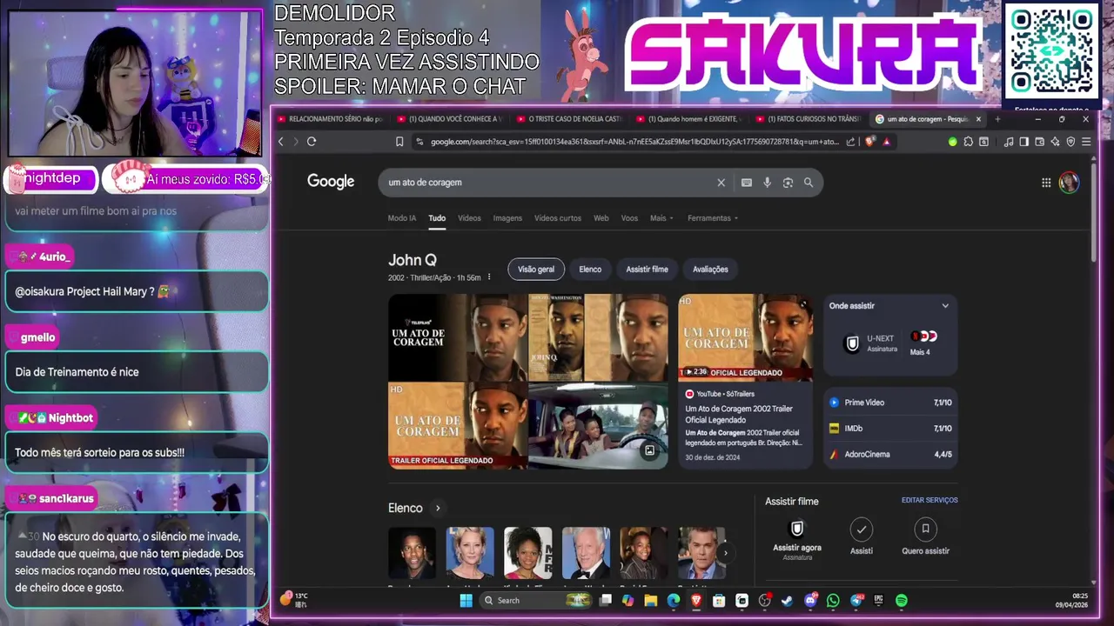
Task: Launch Epic Games from the taskbar
Action: point(878,600)
